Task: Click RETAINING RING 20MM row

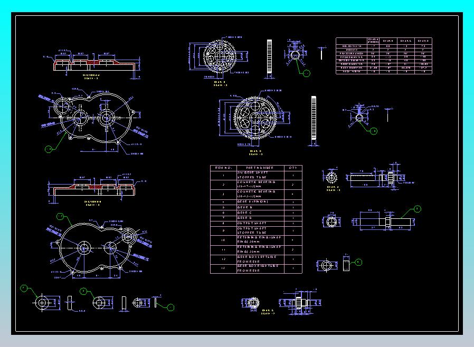Action: tap(256, 240)
